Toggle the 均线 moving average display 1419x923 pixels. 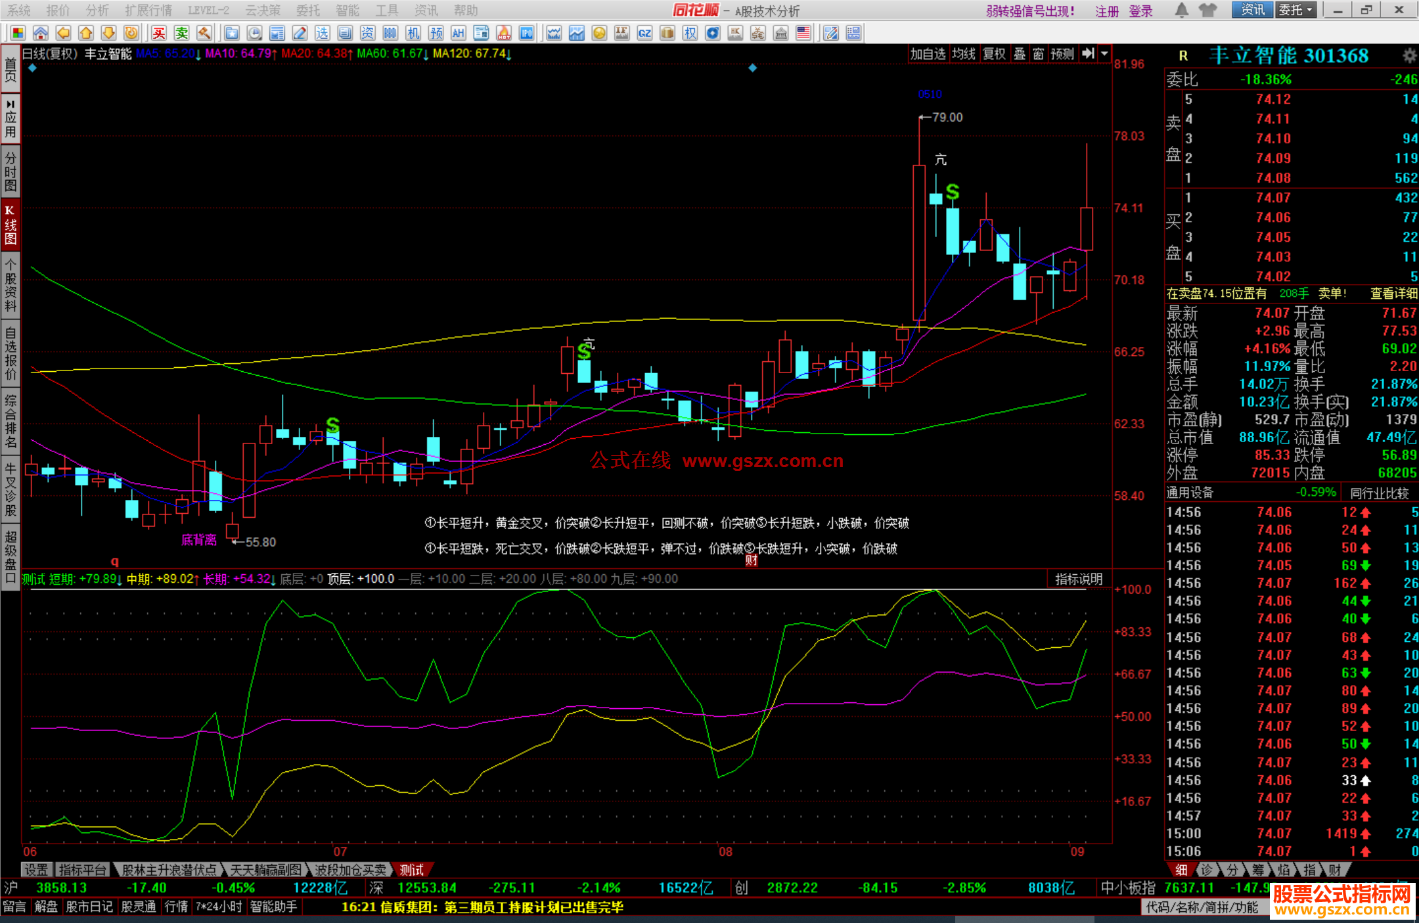[x=964, y=54]
